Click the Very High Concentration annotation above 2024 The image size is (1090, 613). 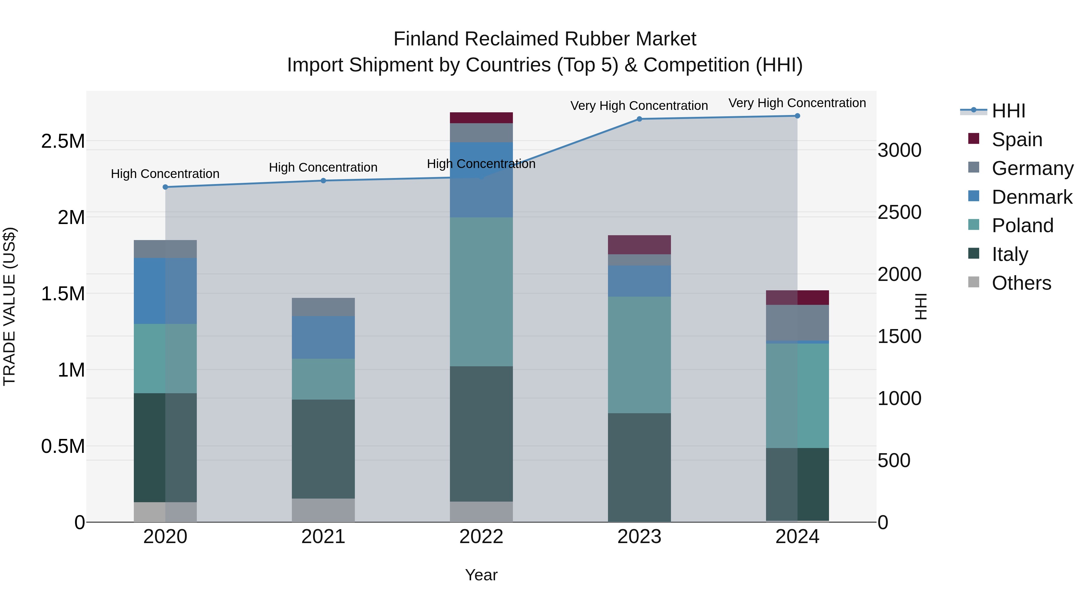click(x=798, y=103)
